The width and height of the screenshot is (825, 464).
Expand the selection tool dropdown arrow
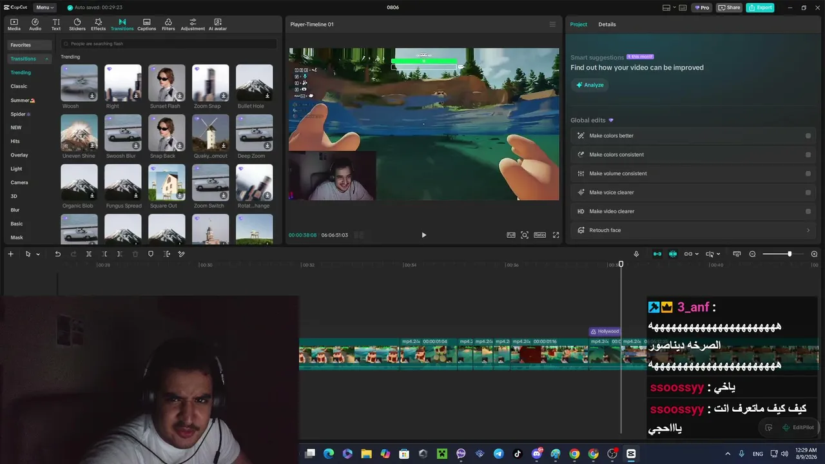38,254
